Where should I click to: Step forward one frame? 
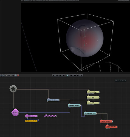point(71,75)
